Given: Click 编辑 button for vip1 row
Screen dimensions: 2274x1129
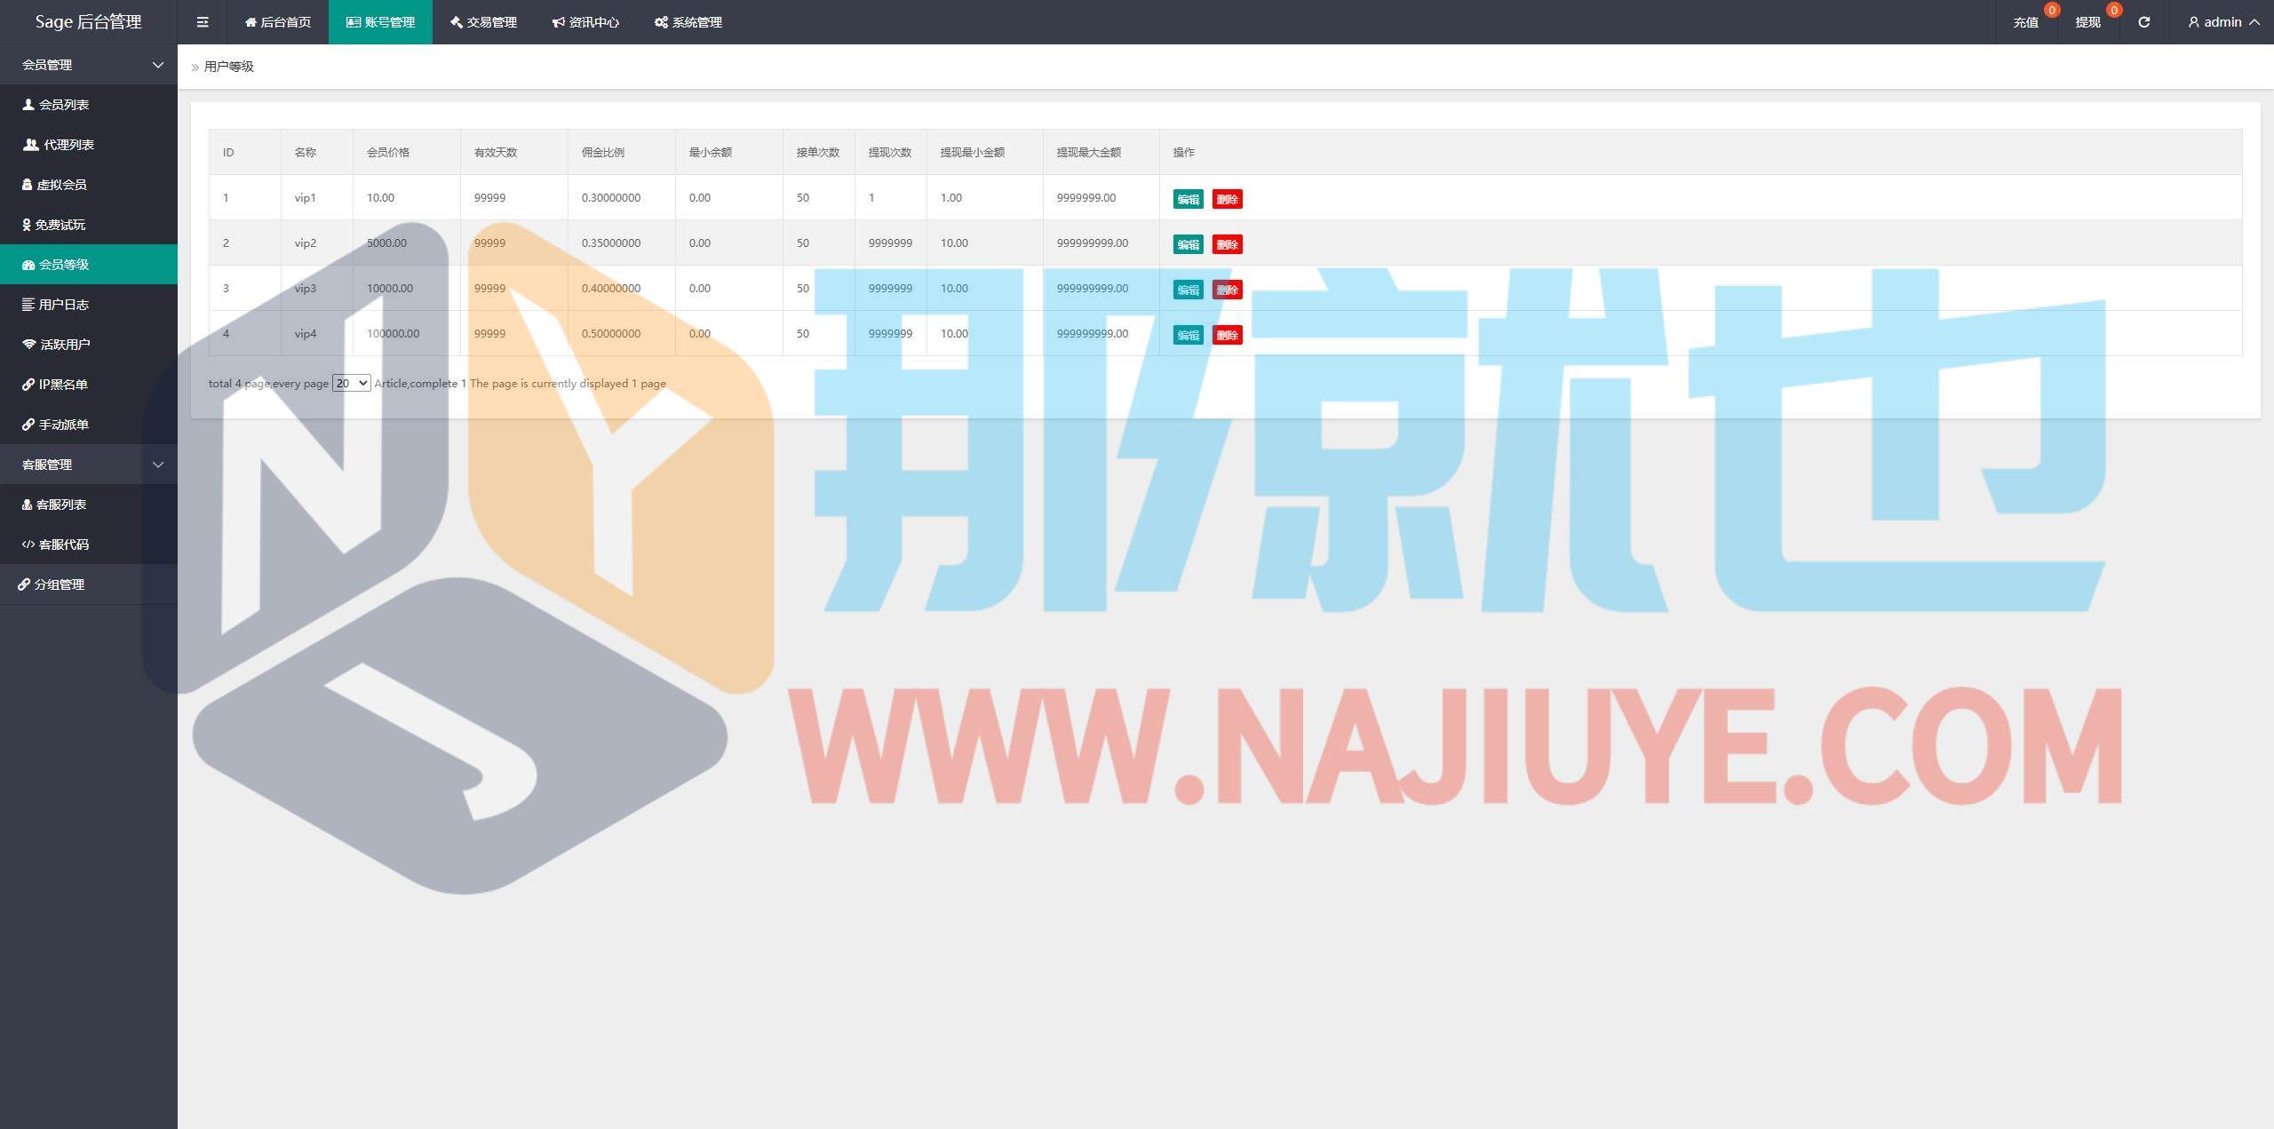Looking at the screenshot, I should [1188, 199].
